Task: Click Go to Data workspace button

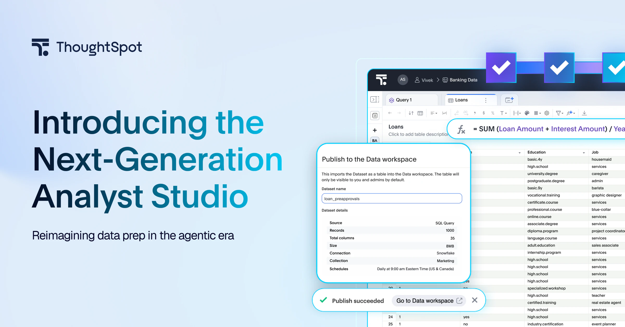Action: click(x=429, y=301)
